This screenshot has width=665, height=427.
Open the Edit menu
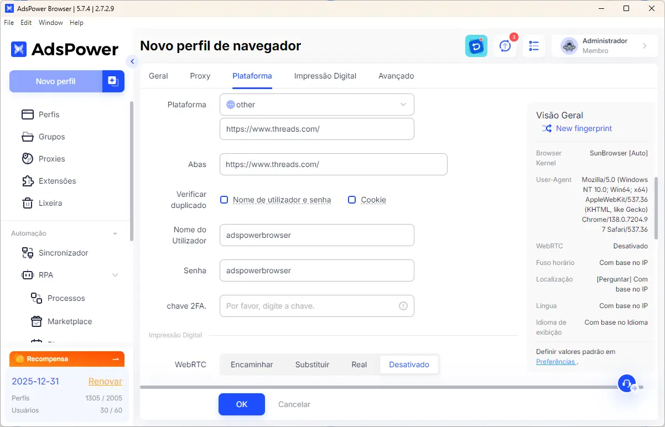(x=26, y=23)
